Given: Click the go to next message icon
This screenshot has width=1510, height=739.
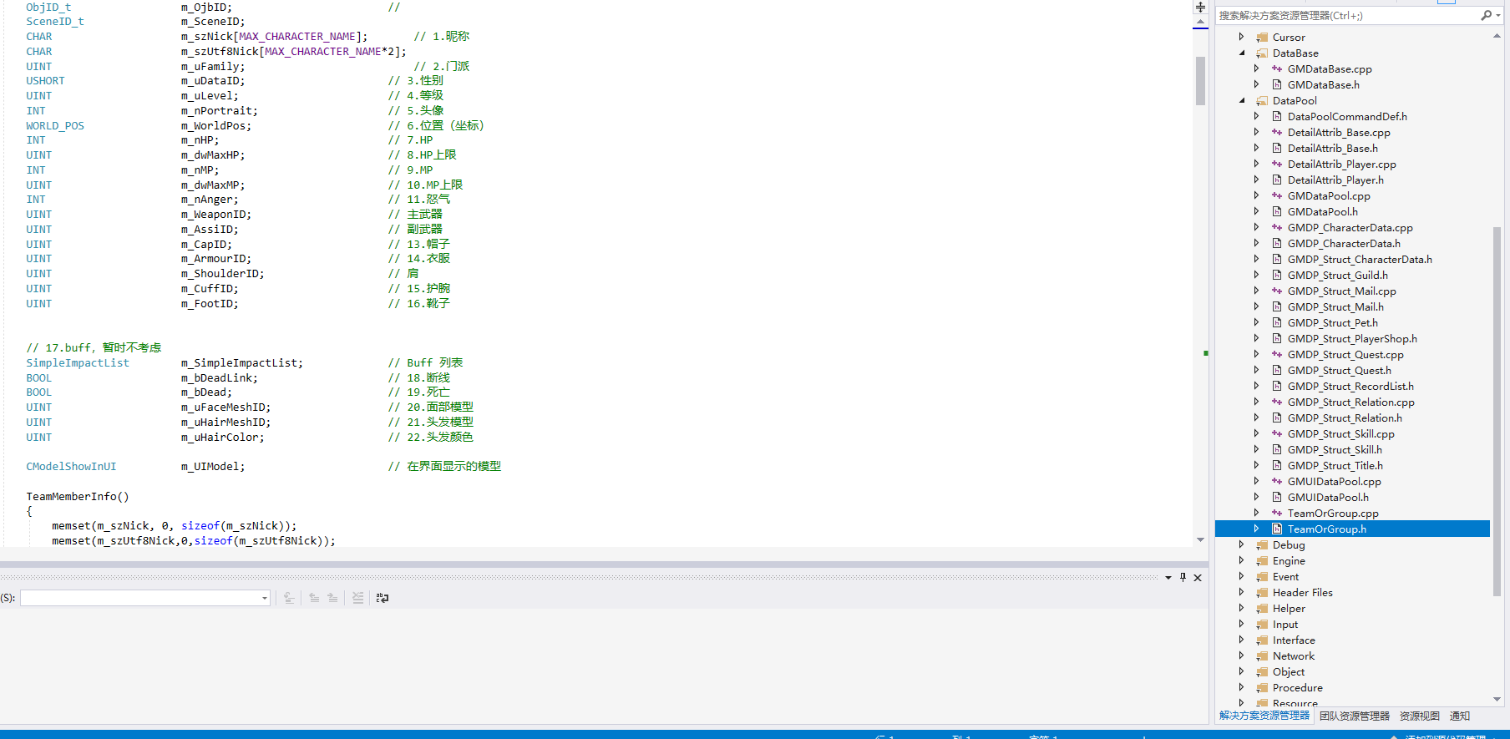Looking at the screenshot, I should click(332, 598).
